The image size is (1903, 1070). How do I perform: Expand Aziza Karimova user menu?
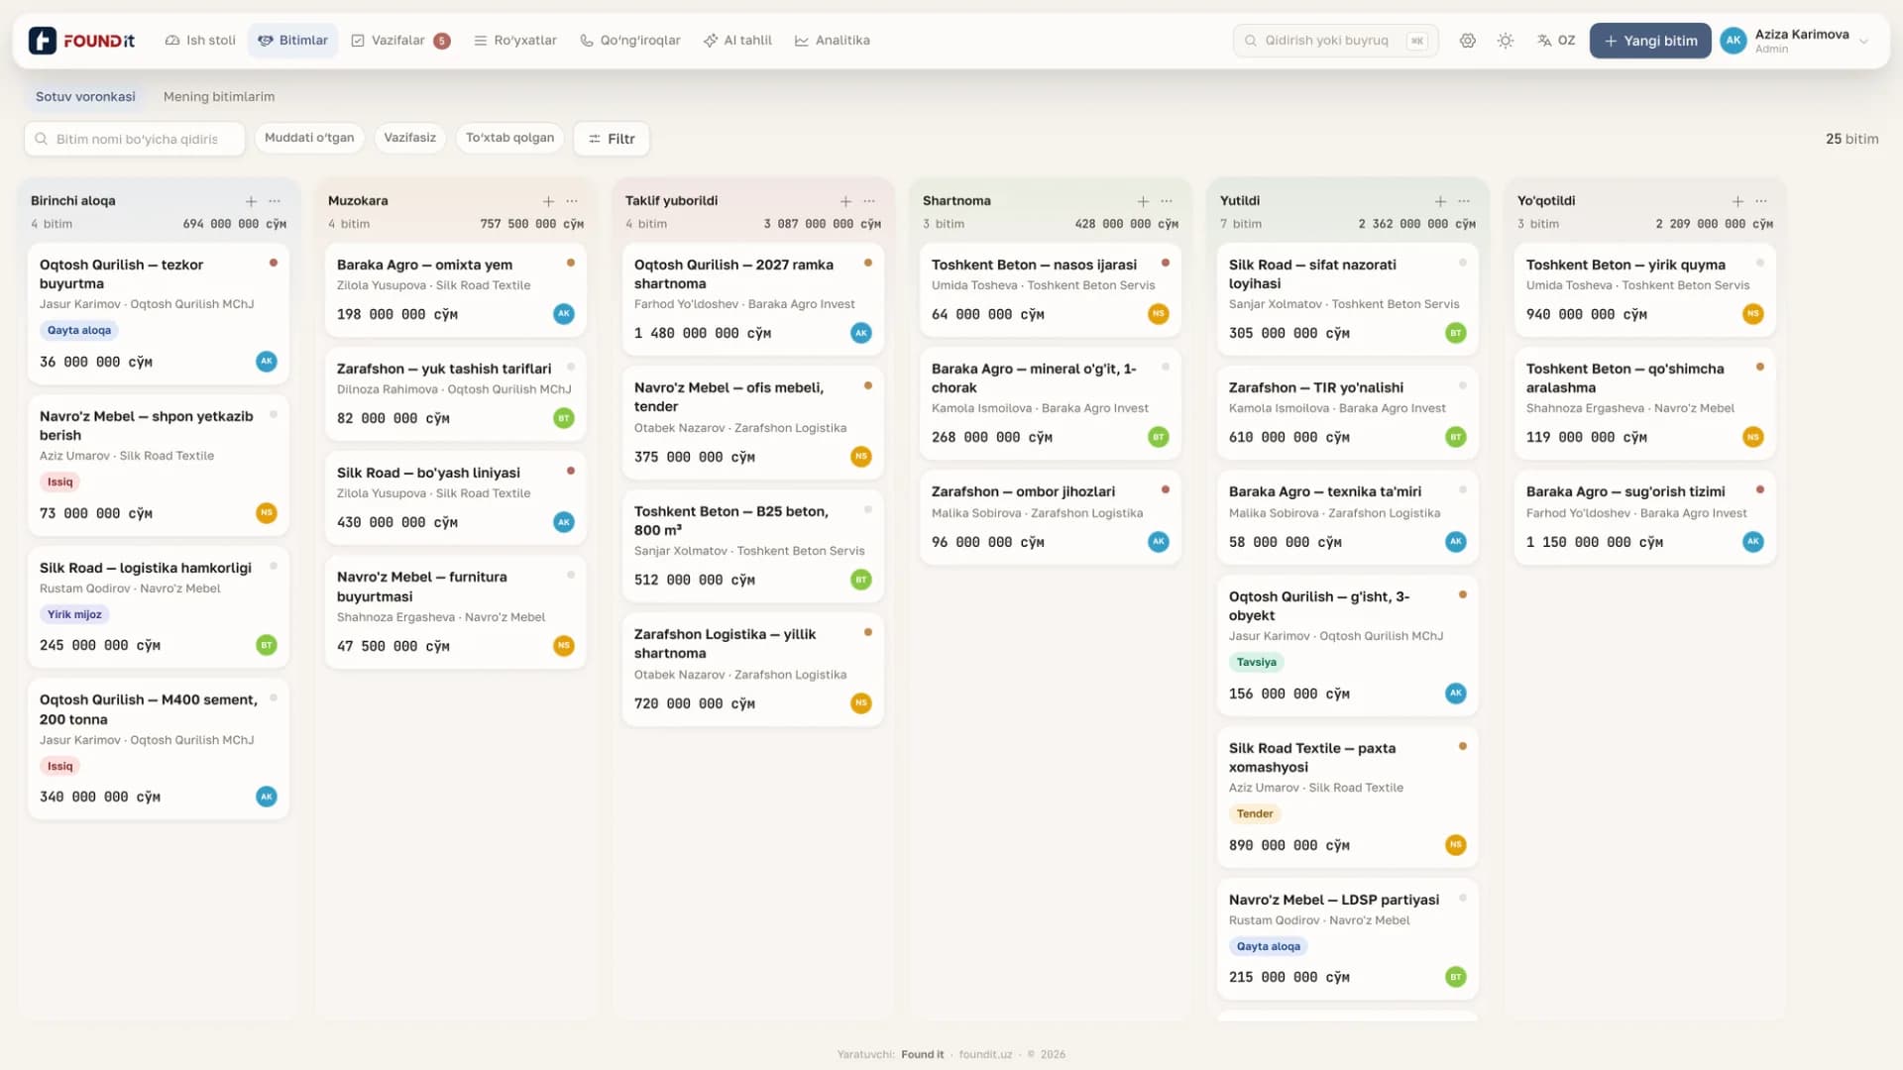click(1796, 41)
